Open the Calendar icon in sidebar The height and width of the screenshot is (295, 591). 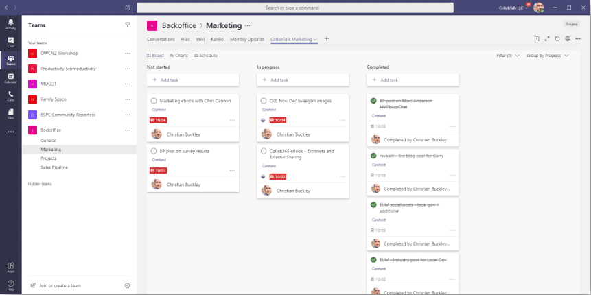10,78
